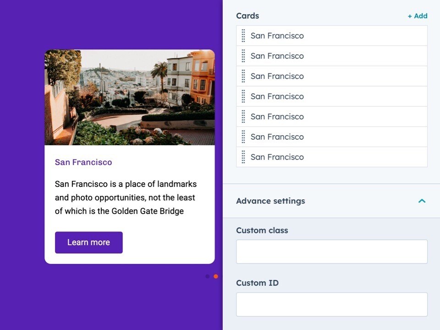Click the Advance settings section heading
440x330 pixels.
point(270,201)
